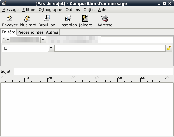Switch to the Pièces jointes tab
The width and height of the screenshot is (174, 137).
pos(31,32)
